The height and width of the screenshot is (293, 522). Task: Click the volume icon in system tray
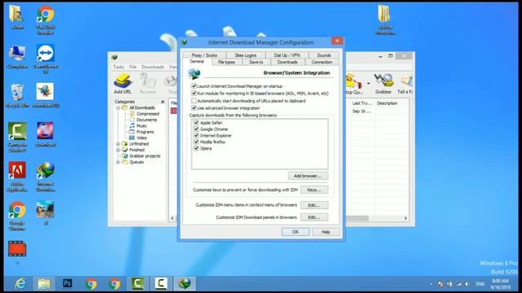[x=467, y=284]
